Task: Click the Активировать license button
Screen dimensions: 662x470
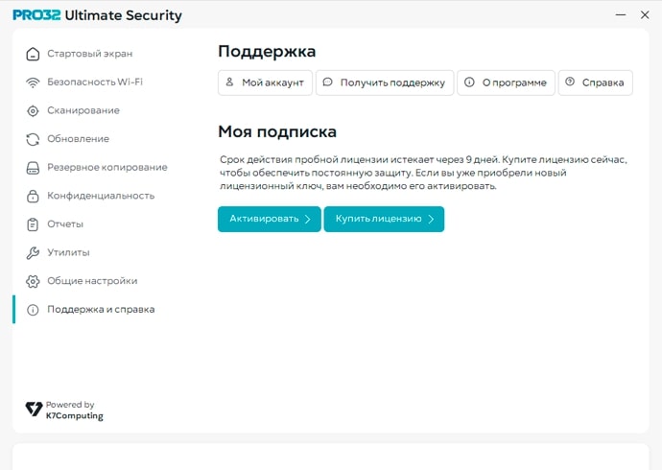Action: tap(270, 219)
